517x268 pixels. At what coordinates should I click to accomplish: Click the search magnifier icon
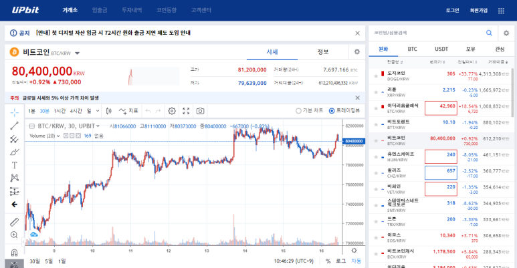pos(489,33)
